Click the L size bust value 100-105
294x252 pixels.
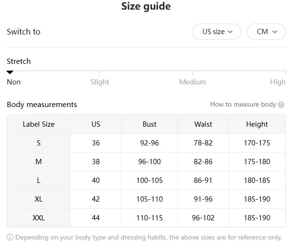[149, 180]
